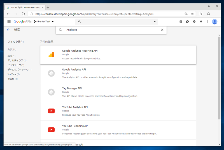Viewport: 224px width, 150px height.
Task: Click the top console search field
Action: click(x=116, y=22)
